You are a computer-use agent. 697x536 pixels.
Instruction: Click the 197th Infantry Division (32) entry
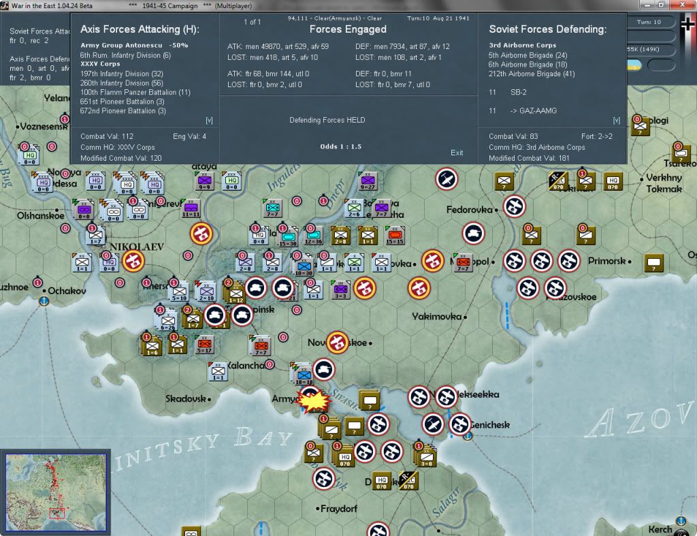(121, 74)
